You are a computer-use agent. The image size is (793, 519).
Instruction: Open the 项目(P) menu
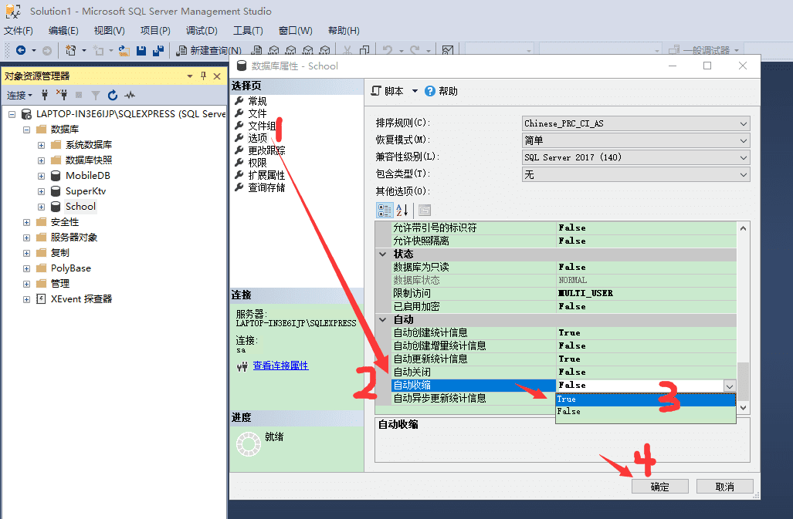(155, 31)
